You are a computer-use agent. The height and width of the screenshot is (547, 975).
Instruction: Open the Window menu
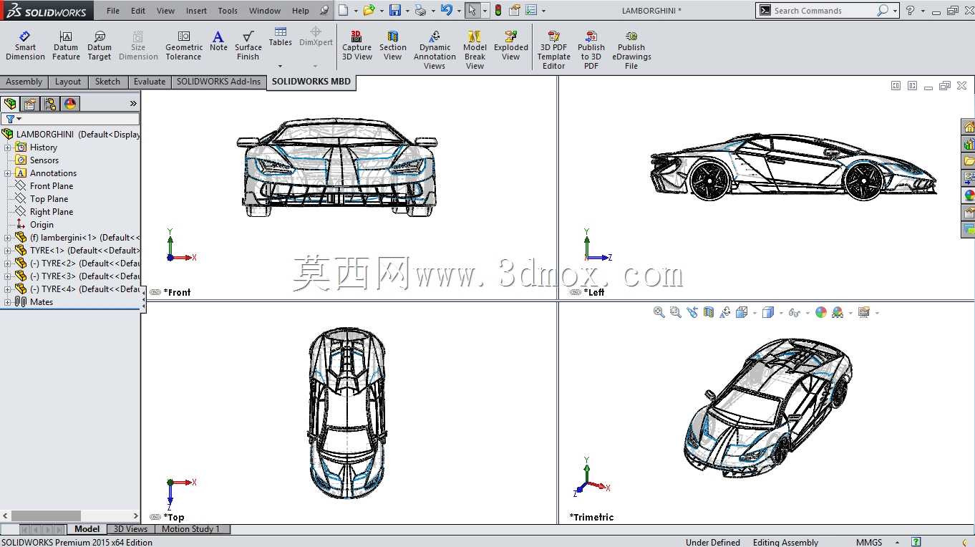pos(265,11)
